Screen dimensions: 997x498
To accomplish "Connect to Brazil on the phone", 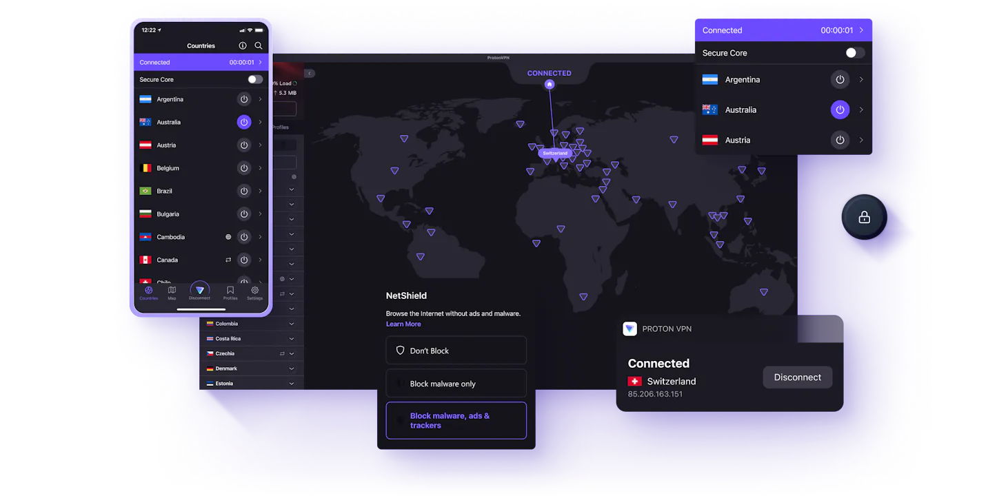I will tap(244, 191).
